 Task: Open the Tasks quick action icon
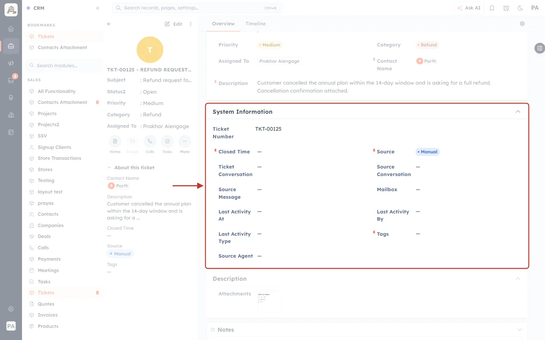[167, 141]
